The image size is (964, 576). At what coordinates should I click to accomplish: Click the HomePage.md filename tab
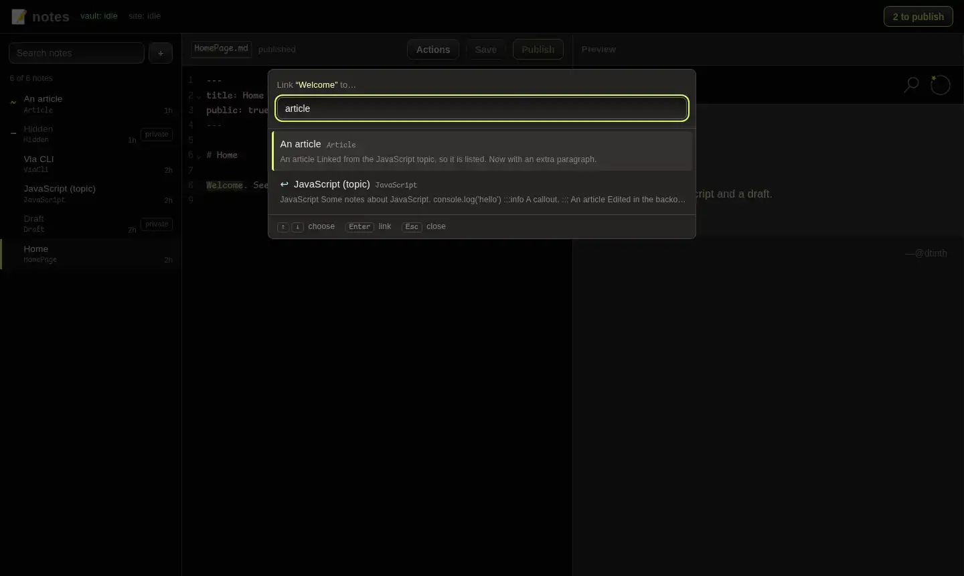click(221, 48)
